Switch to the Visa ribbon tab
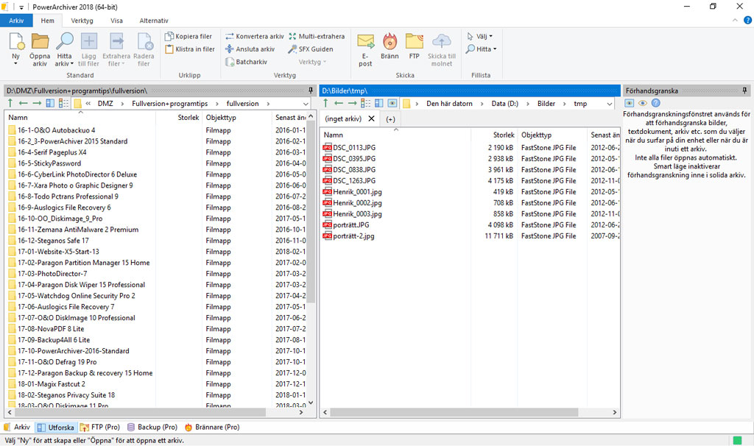Image resolution: width=754 pixels, height=446 pixels. pos(116,21)
